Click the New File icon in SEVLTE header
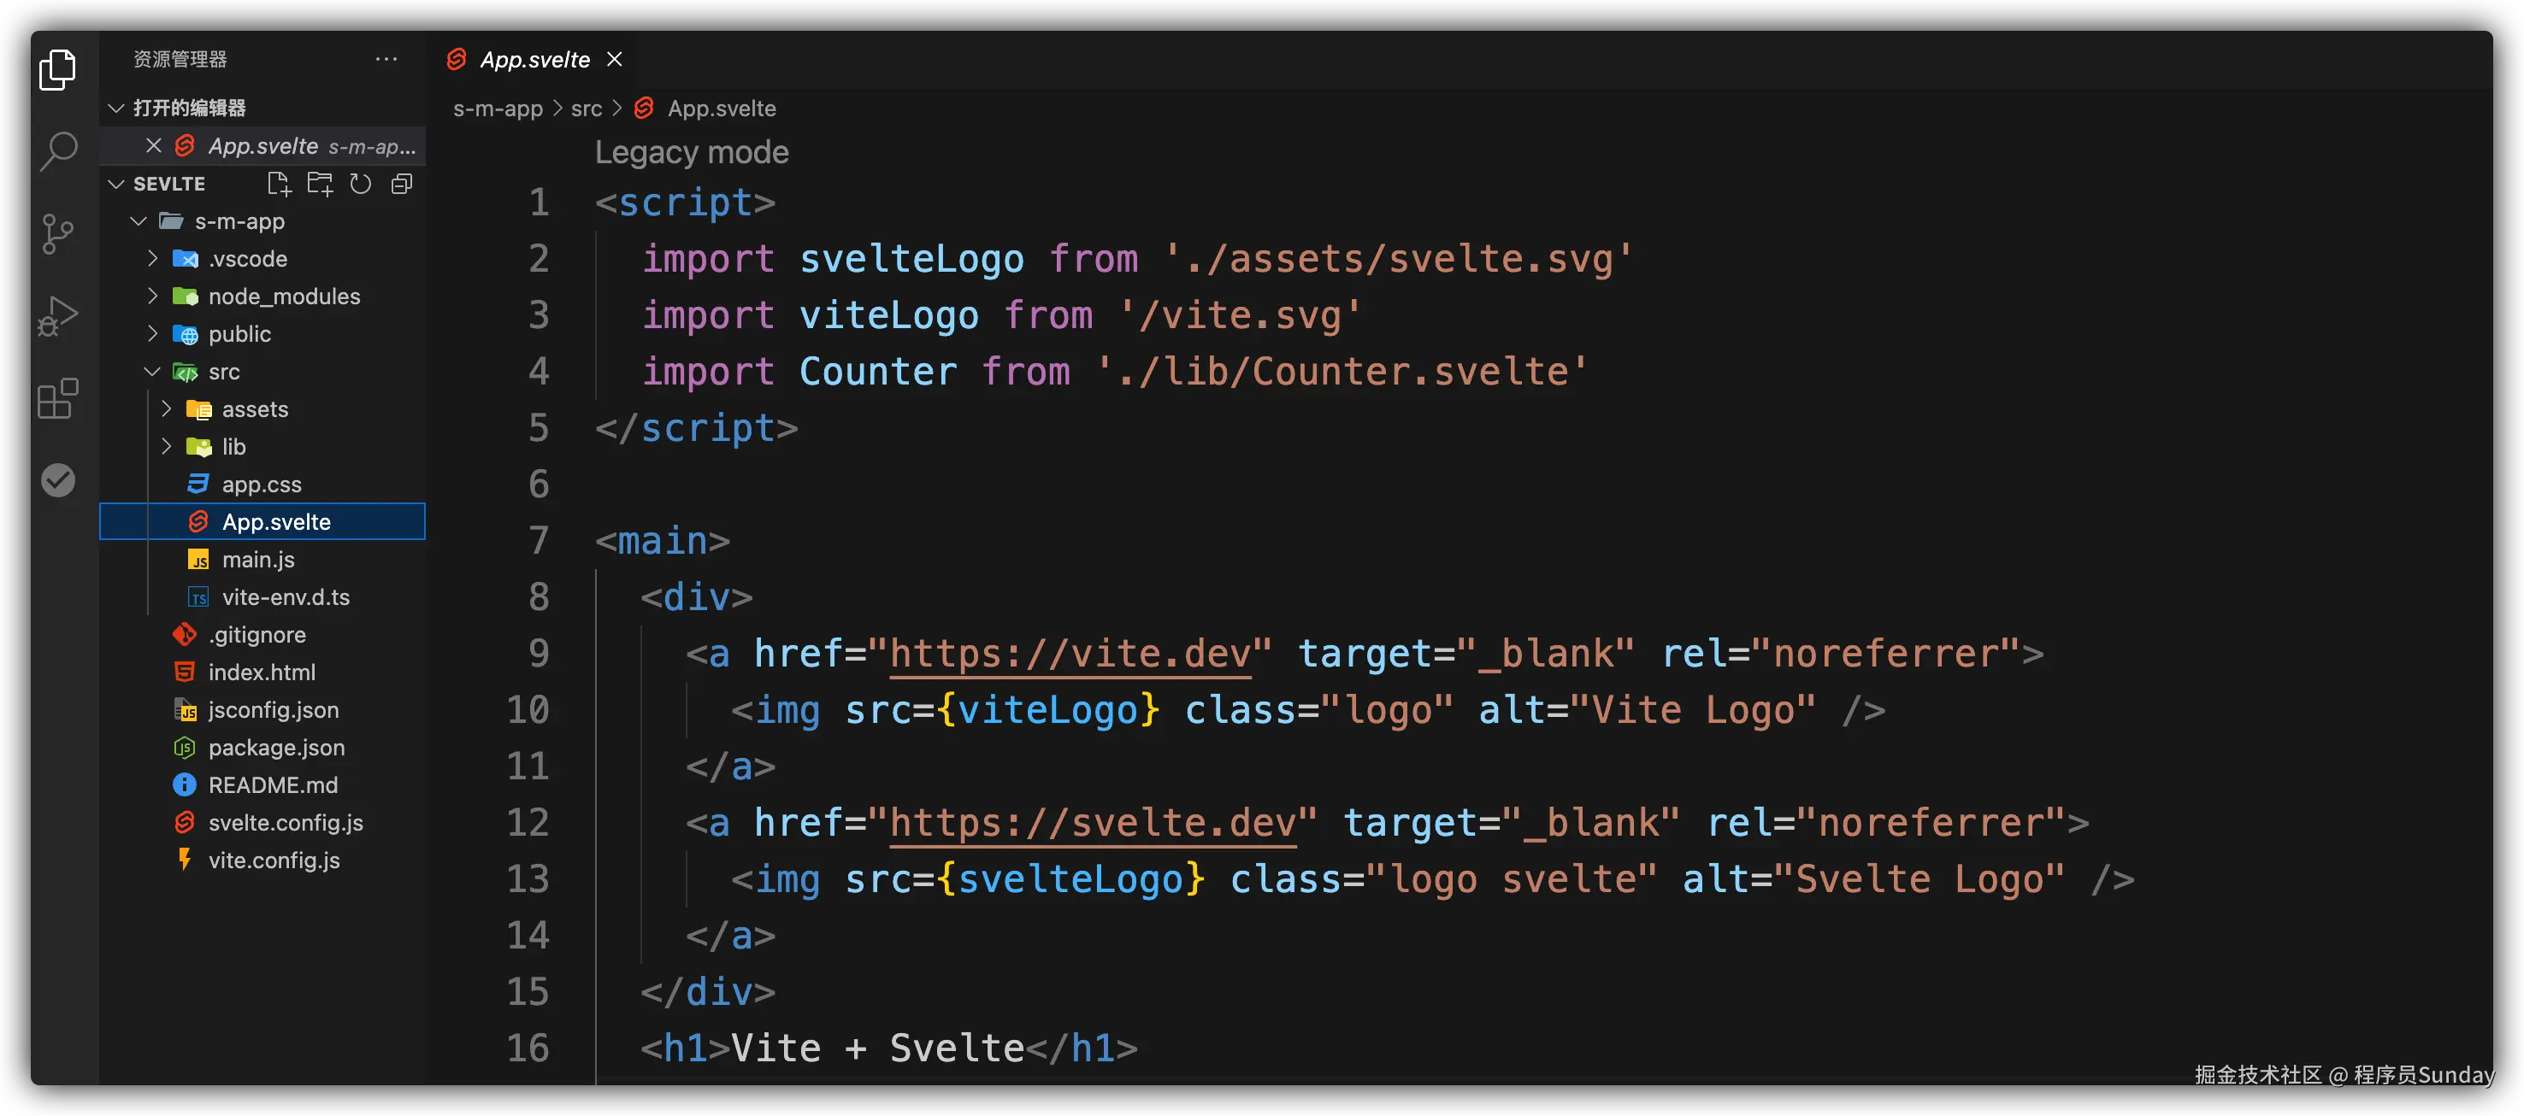The height and width of the screenshot is (1116, 2524). point(278,184)
